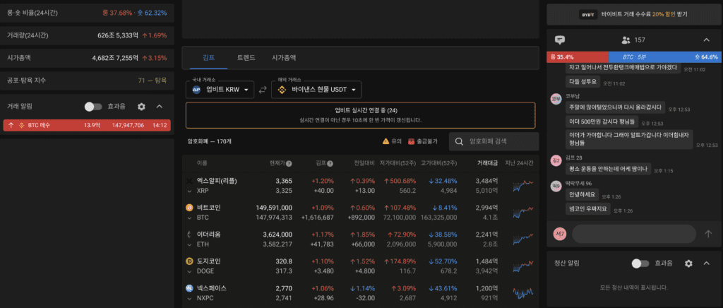Click the Upbit realtime connection notice

[361, 115]
